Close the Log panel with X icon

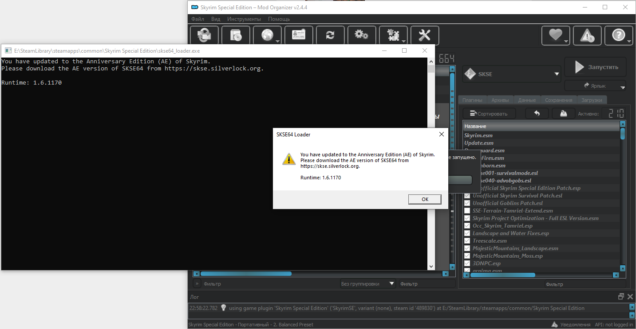point(630,296)
